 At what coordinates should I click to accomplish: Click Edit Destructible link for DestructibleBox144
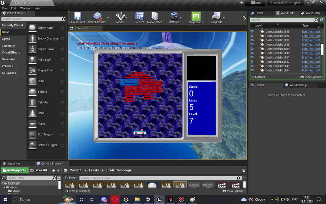click(311, 71)
